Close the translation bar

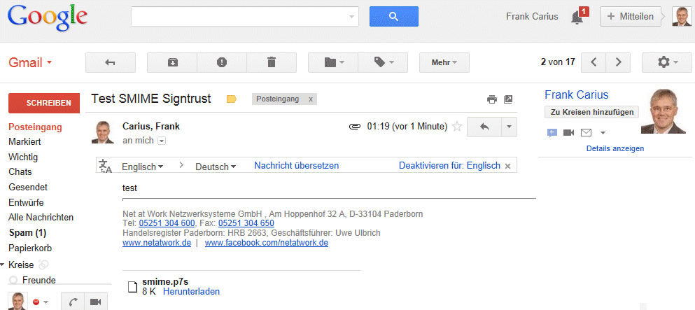508,166
